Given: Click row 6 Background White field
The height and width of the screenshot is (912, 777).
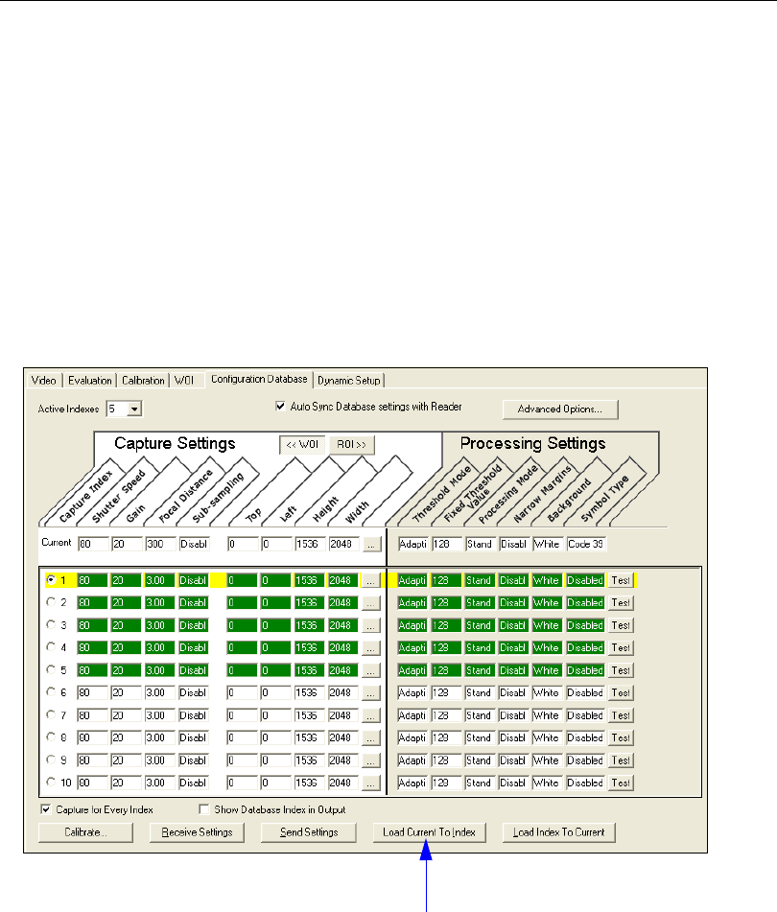Looking at the screenshot, I should click(547, 693).
